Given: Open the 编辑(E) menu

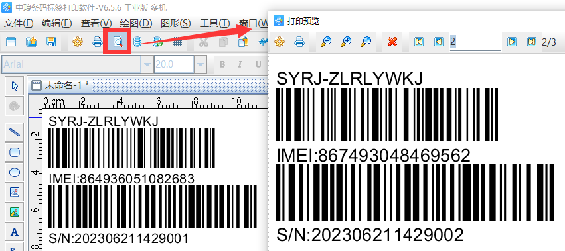Looking at the screenshot, I should 57,23.
